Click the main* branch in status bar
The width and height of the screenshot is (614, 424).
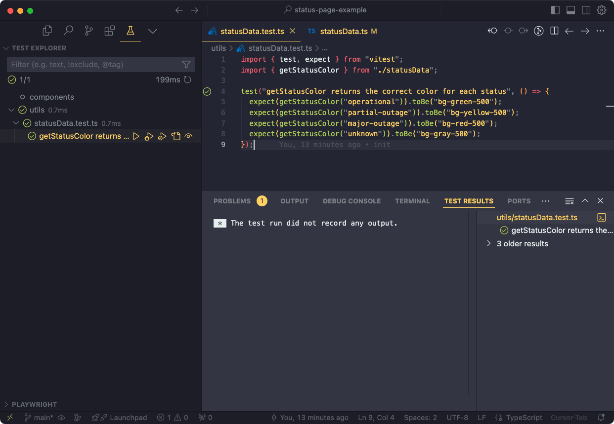(39, 417)
